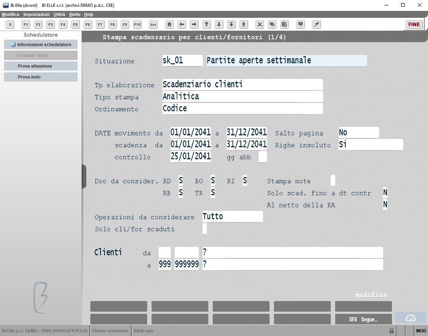The width and height of the screenshot is (428, 336).
Task: Click the Solo cli/for scaduti field
Action: 205,228
